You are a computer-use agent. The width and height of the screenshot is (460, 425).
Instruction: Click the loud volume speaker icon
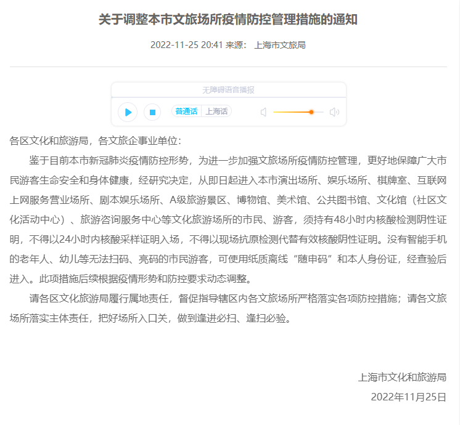(334, 112)
